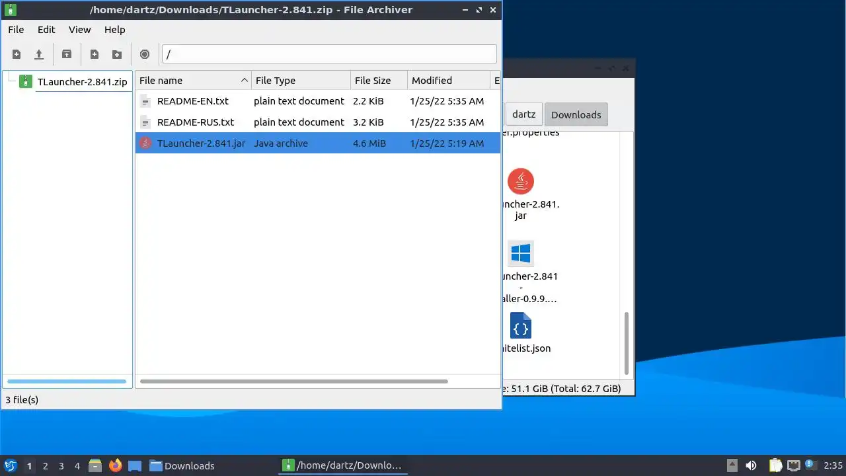Image resolution: width=846 pixels, height=476 pixels.
Task: Click the File Archiver window title bar icon
Action: pos(11,10)
